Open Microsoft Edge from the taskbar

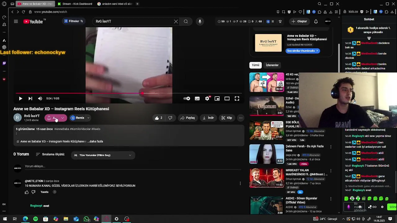pos(25,219)
